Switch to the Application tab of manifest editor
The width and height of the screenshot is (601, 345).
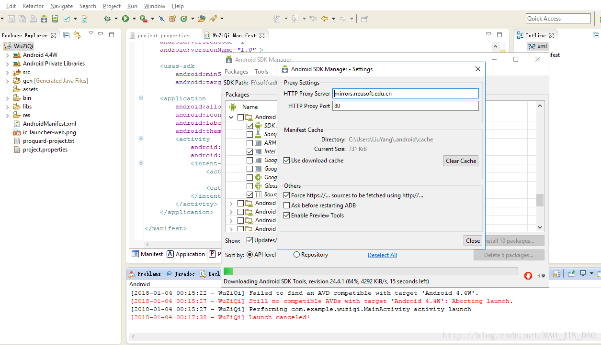pyautogui.click(x=186, y=254)
